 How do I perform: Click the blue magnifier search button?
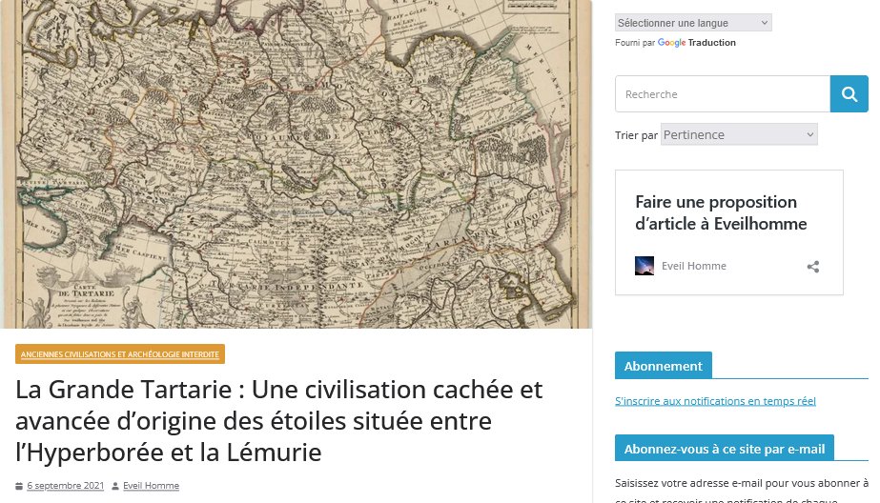(849, 94)
